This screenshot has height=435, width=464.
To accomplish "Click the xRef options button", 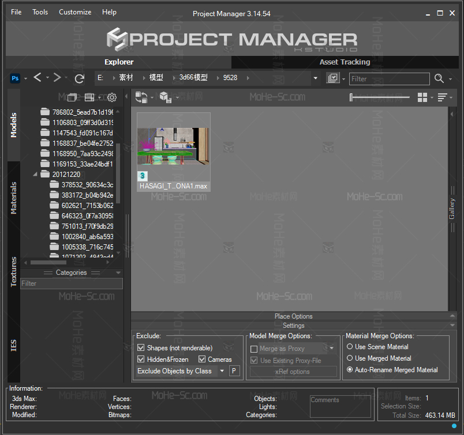I will click(293, 372).
